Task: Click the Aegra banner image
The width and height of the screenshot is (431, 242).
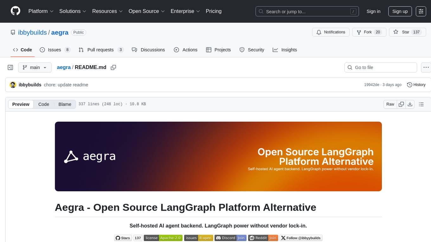Action: [218, 156]
